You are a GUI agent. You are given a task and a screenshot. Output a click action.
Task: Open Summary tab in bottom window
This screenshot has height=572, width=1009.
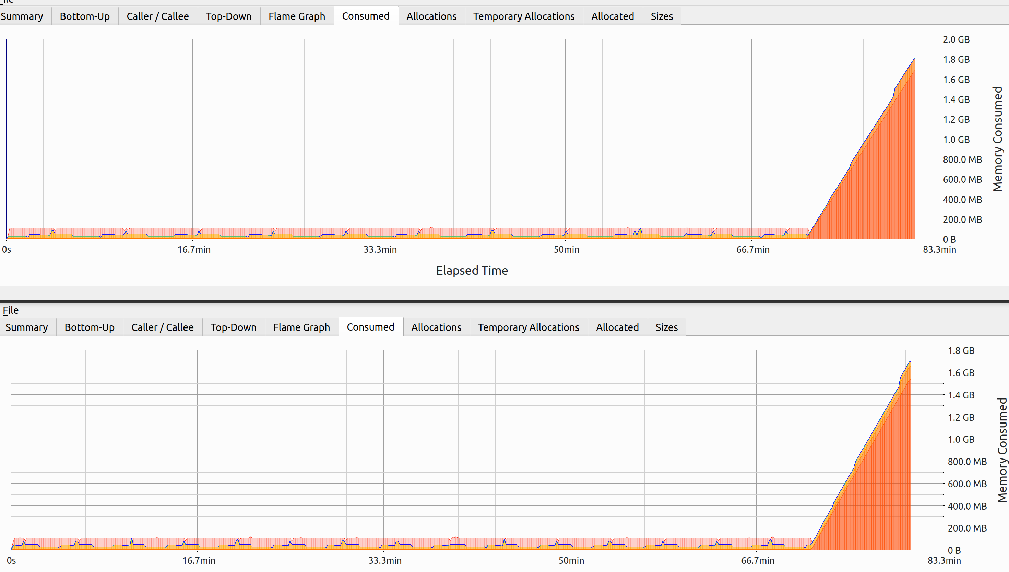(27, 327)
